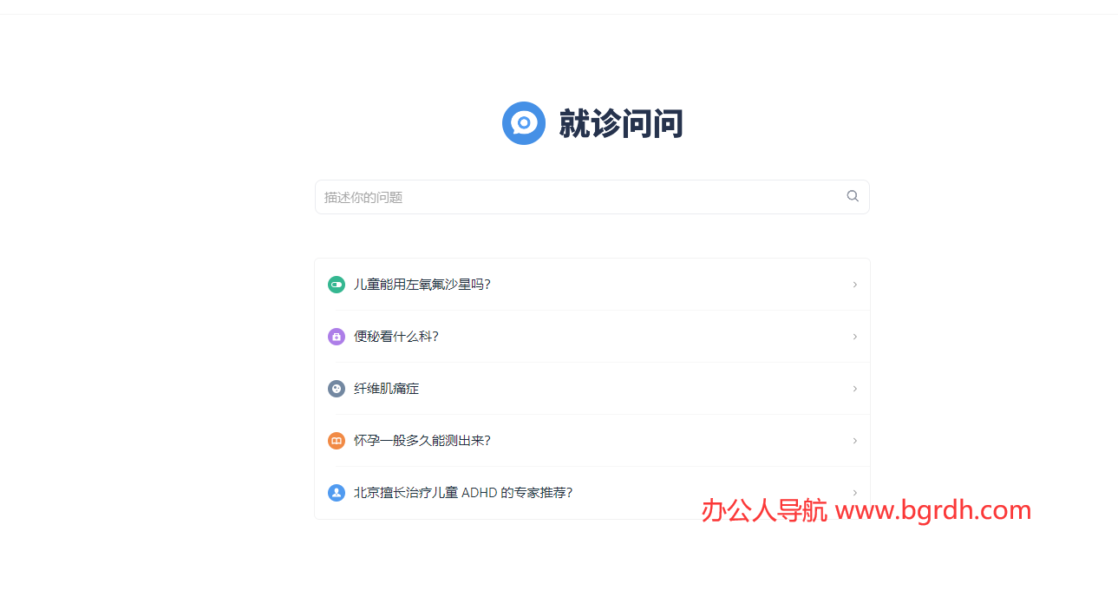Click the orange book icon beside 怀孕 question
This screenshot has width=1118, height=597.
pyautogui.click(x=336, y=440)
